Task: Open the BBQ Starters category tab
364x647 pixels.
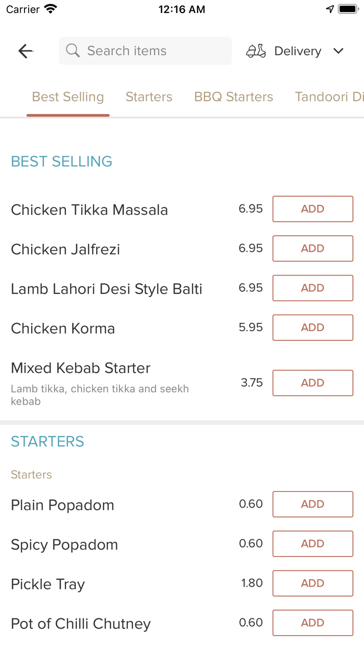Action: pyautogui.click(x=233, y=97)
